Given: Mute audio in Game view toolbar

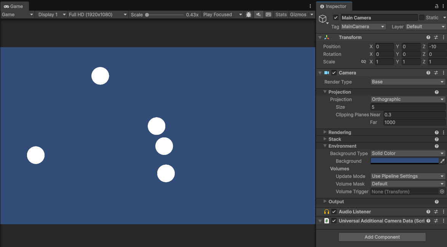Looking at the screenshot, I should 259,14.
